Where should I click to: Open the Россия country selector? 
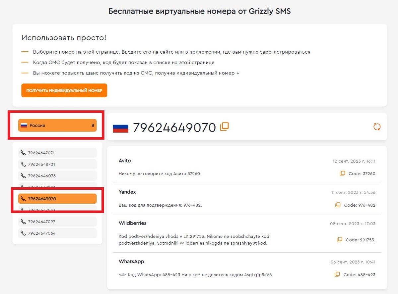coord(57,125)
